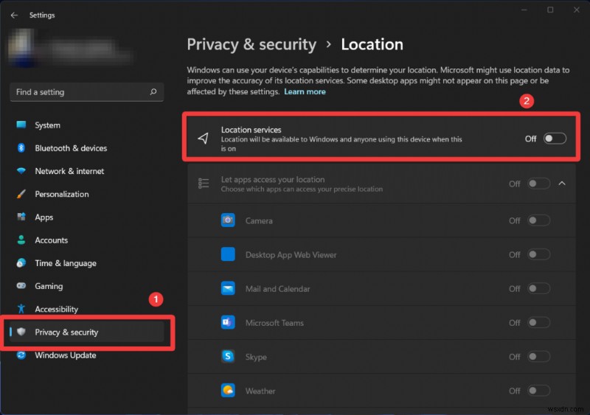The width and height of the screenshot is (590, 415).
Task: Click the Network wifi icon
Action: click(x=21, y=171)
